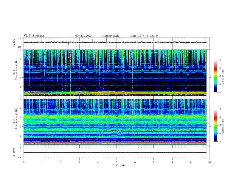Screen dimensions: 236x182
Task: Click the "-5" tick on ch.3(V) axis
Action: coord(20,157)
